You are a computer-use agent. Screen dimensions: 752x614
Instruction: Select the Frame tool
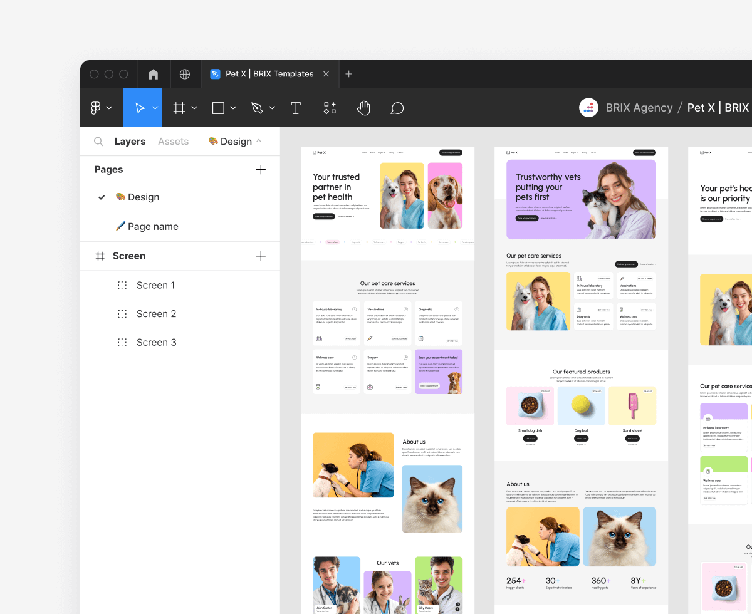180,107
